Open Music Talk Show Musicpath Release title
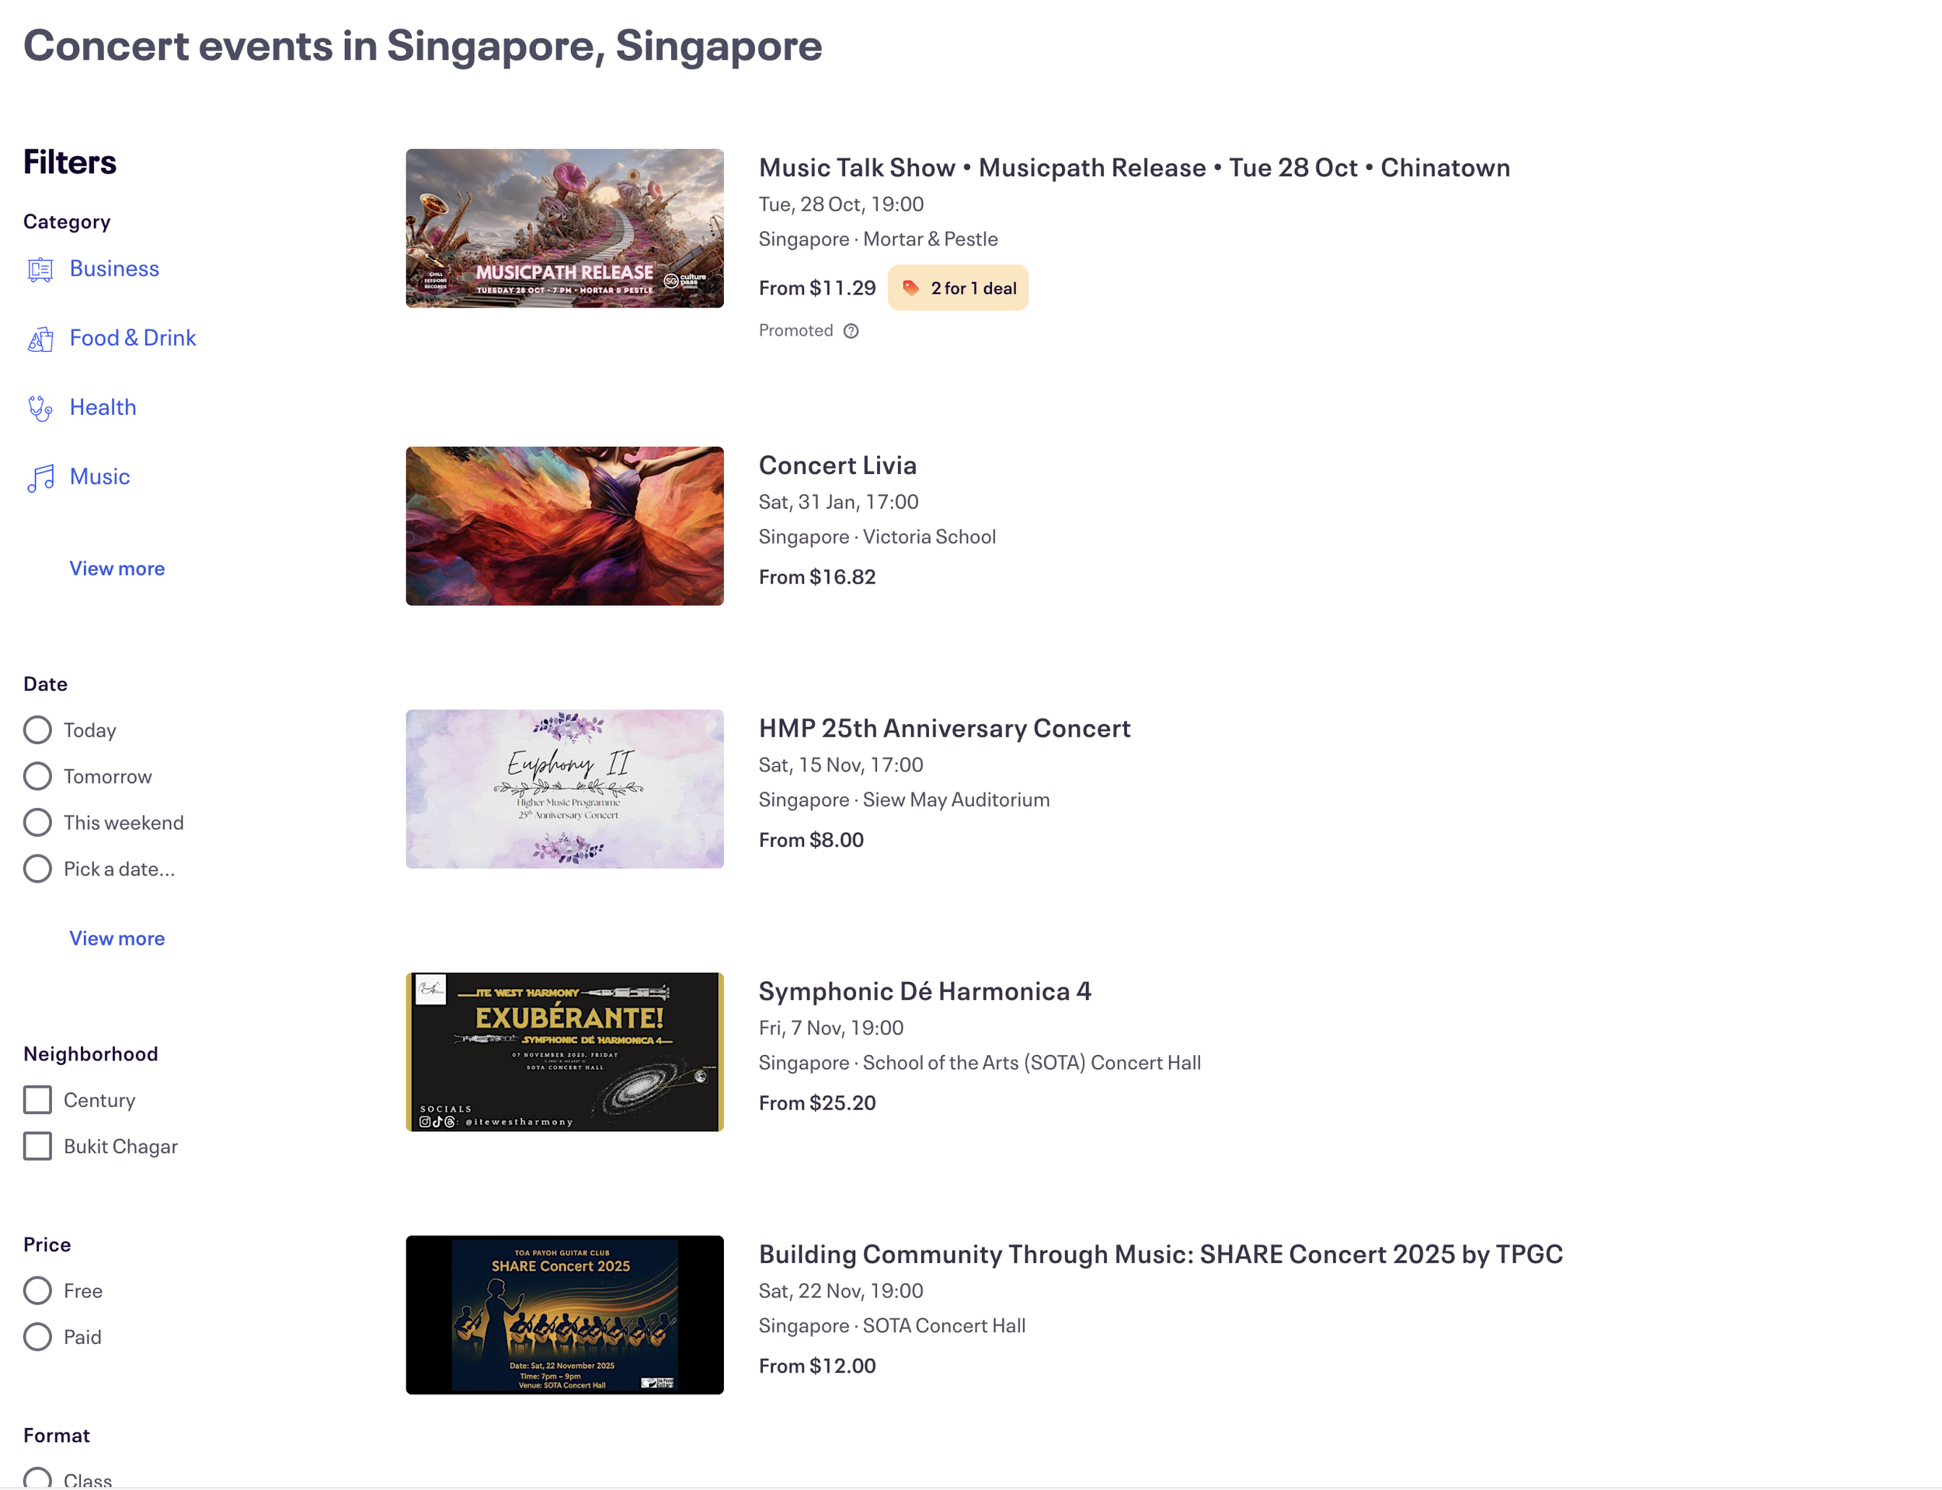 [1134, 168]
